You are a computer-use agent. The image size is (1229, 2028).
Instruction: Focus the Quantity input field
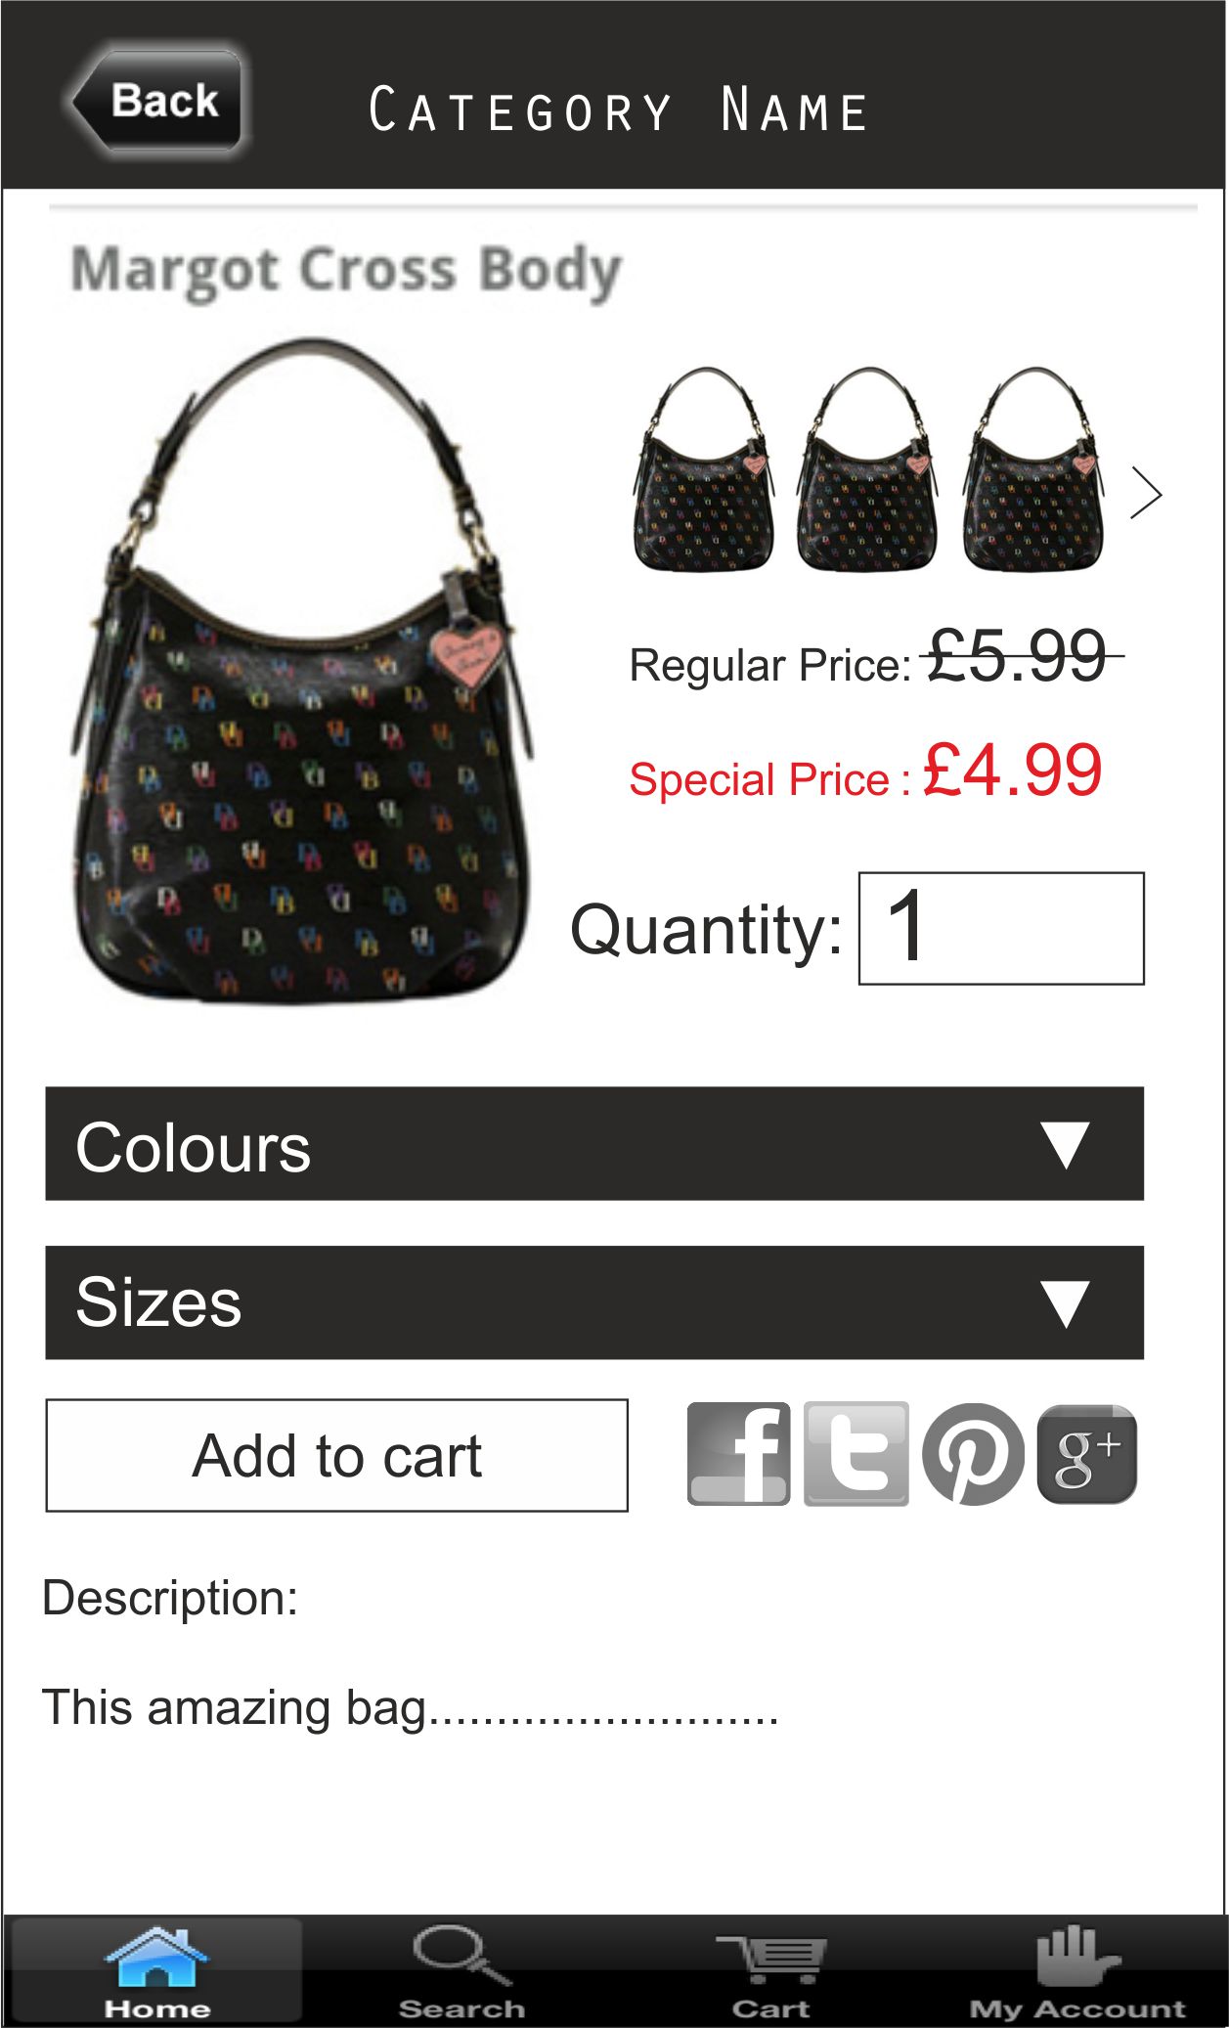[x=1001, y=928]
